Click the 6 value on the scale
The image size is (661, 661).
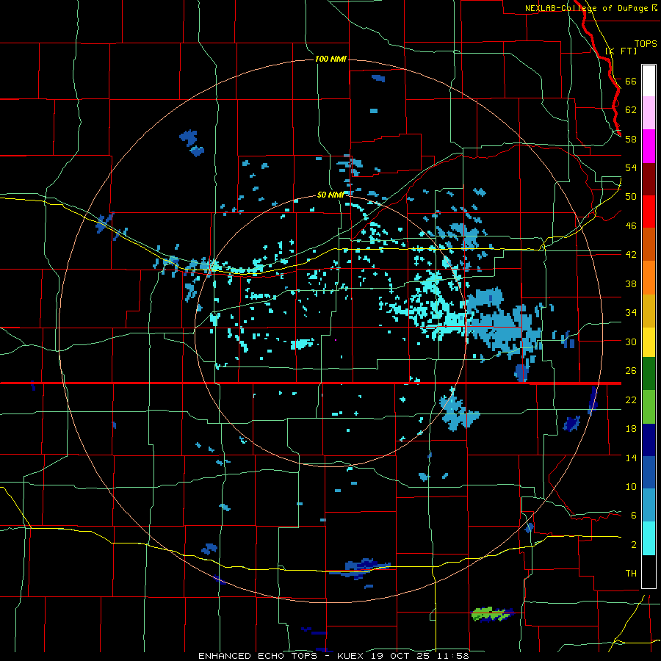(634, 515)
